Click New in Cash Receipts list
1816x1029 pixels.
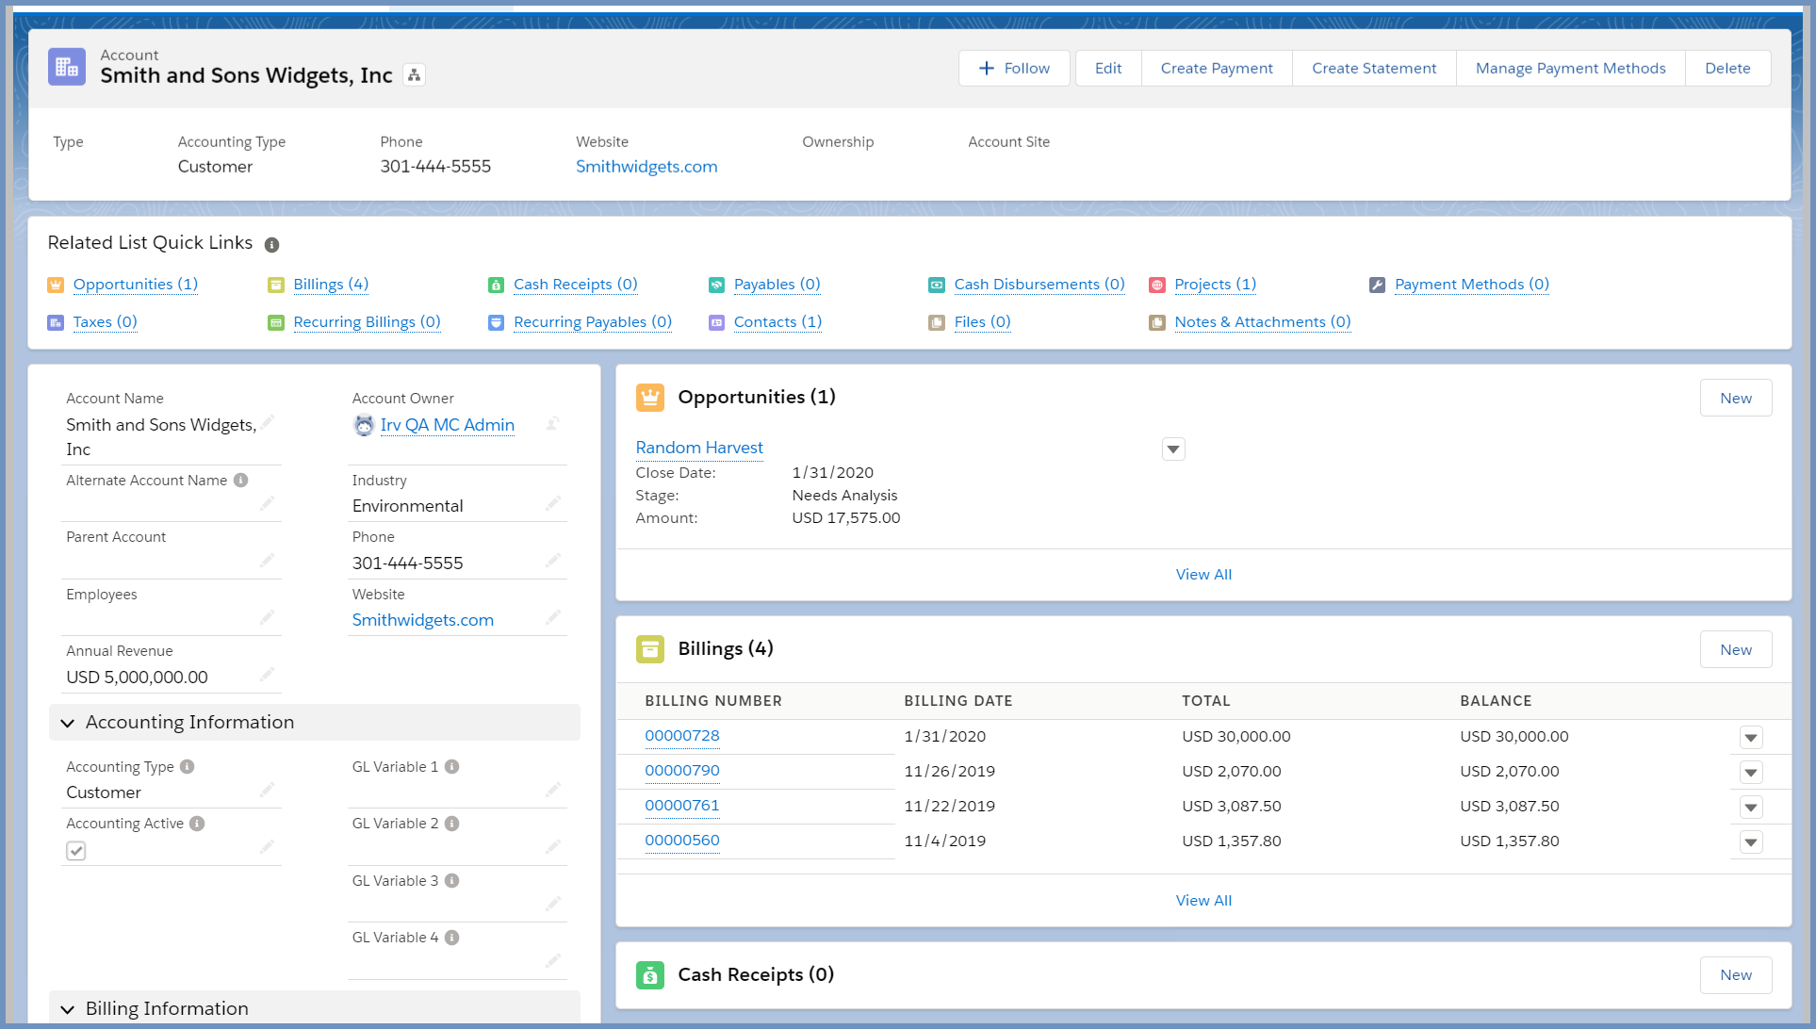point(1736,975)
